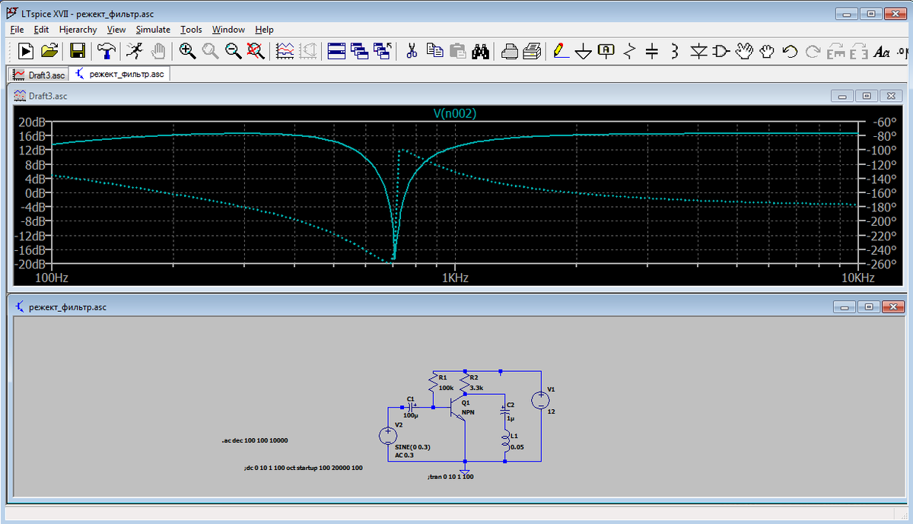Click the '.ac dec 100 100 10000' directive
The width and height of the screenshot is (913, 524).
pos(255,440)
